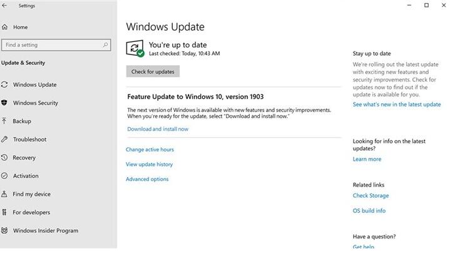Open View update history
Viewport: 450px width, 256px height.
(149, 165)
